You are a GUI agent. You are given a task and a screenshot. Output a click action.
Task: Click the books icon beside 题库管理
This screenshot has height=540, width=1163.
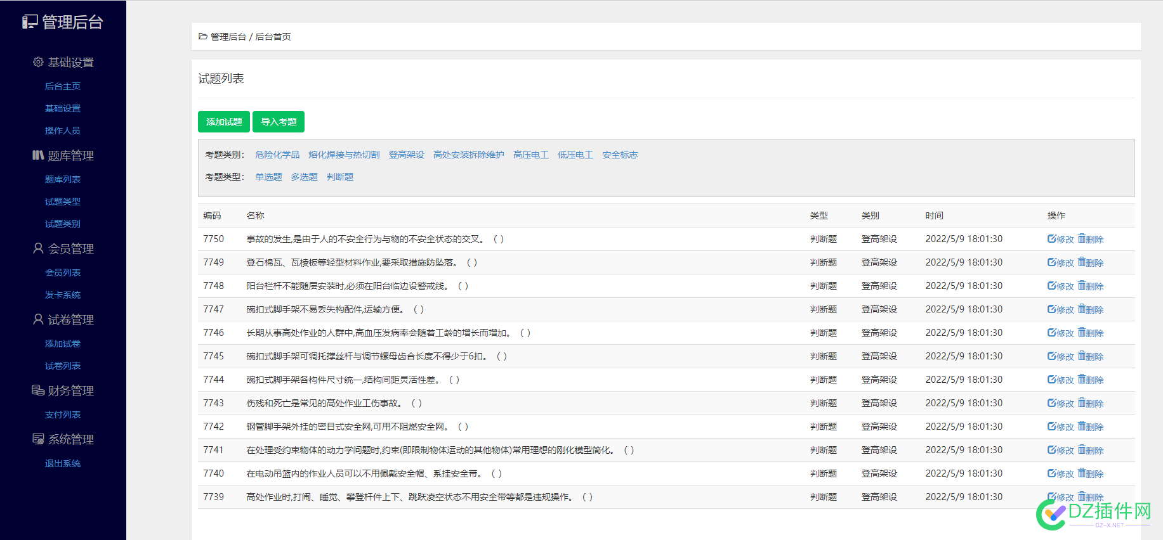coord(38,155)
